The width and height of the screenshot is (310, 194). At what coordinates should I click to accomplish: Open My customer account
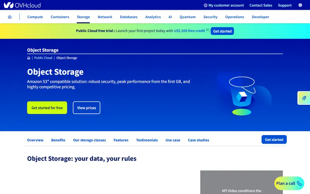224,5
